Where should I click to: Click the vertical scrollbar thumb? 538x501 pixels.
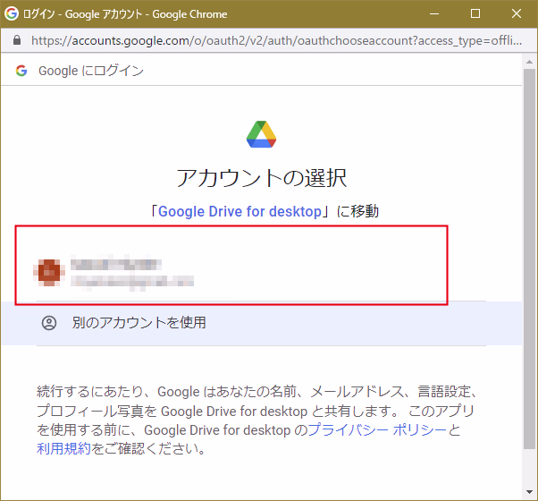coord(529,259)
